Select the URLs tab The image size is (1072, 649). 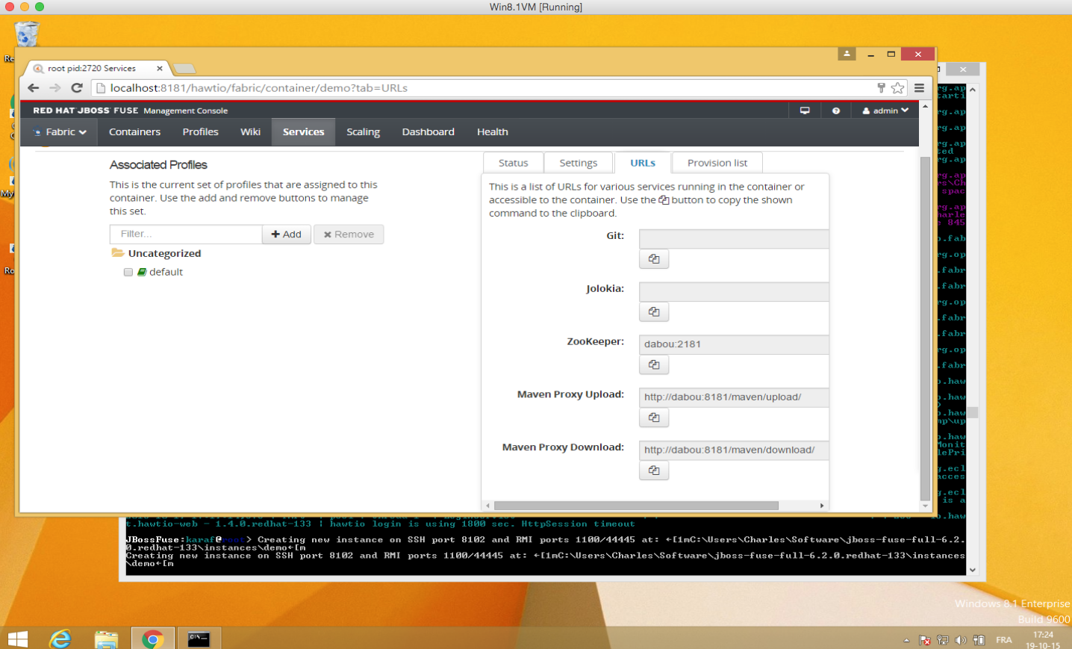point(643,163)
